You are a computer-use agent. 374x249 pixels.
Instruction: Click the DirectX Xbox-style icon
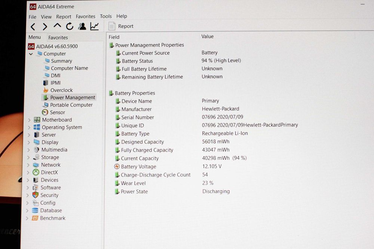click(36, 172)
